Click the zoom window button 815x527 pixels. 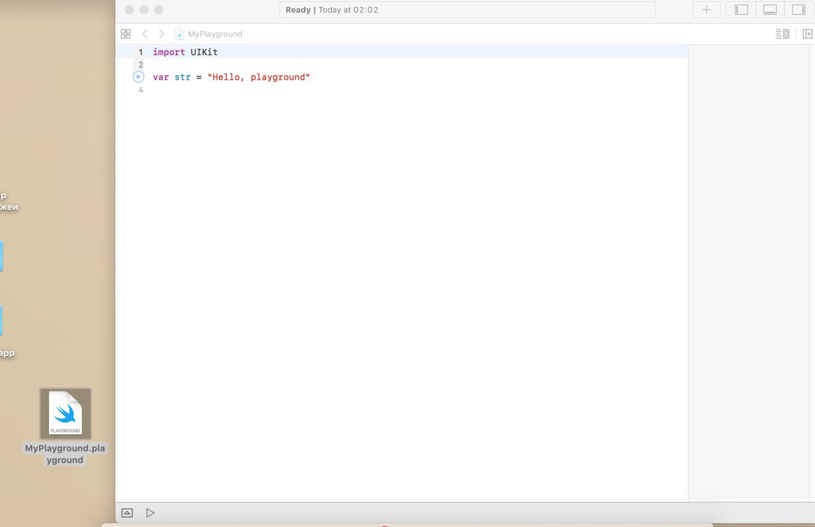pos(159,10)
